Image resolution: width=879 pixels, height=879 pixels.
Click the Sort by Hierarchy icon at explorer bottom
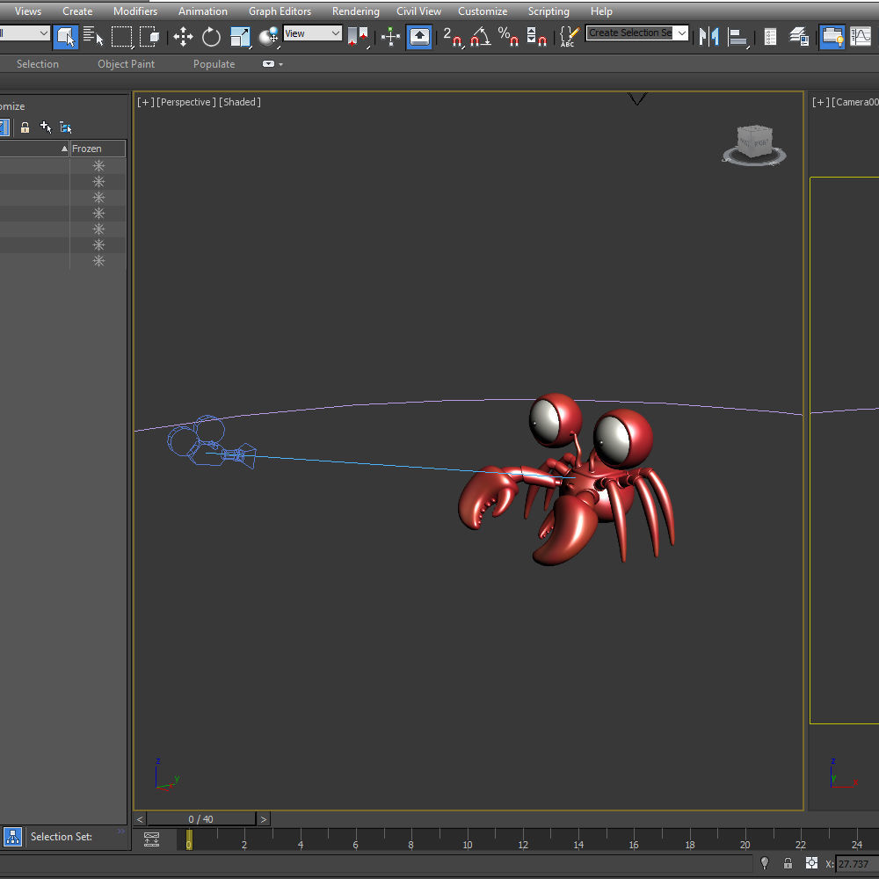(12, 837)
